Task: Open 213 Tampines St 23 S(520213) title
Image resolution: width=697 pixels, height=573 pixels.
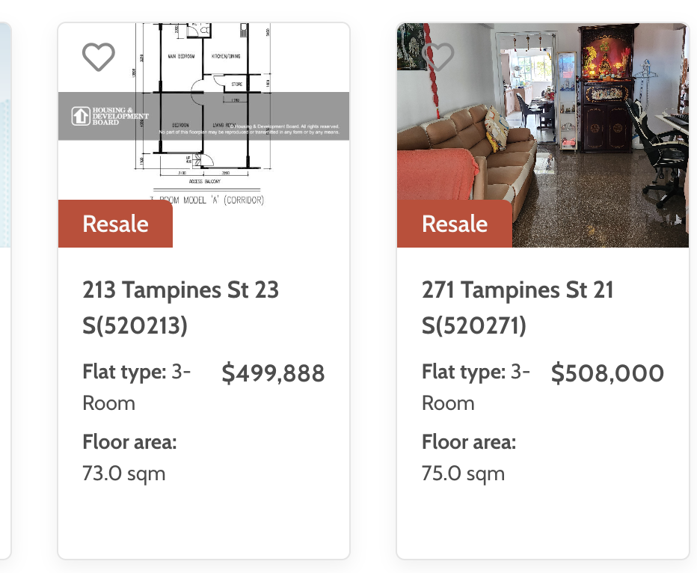Action: (x=180, y=307)
